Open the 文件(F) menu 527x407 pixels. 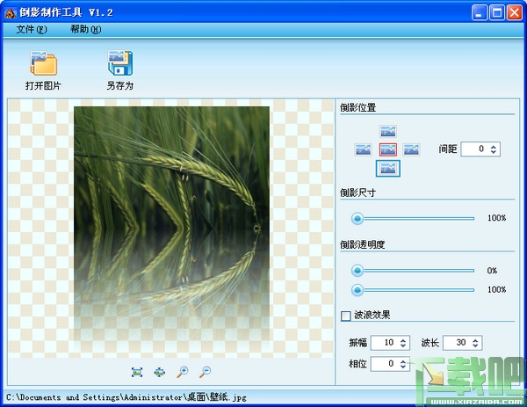coord(32,30)
